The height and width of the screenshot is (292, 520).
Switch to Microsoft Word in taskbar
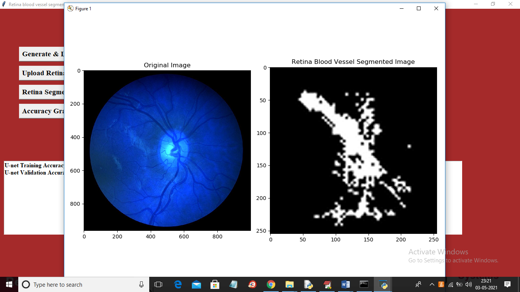[346, 284]
